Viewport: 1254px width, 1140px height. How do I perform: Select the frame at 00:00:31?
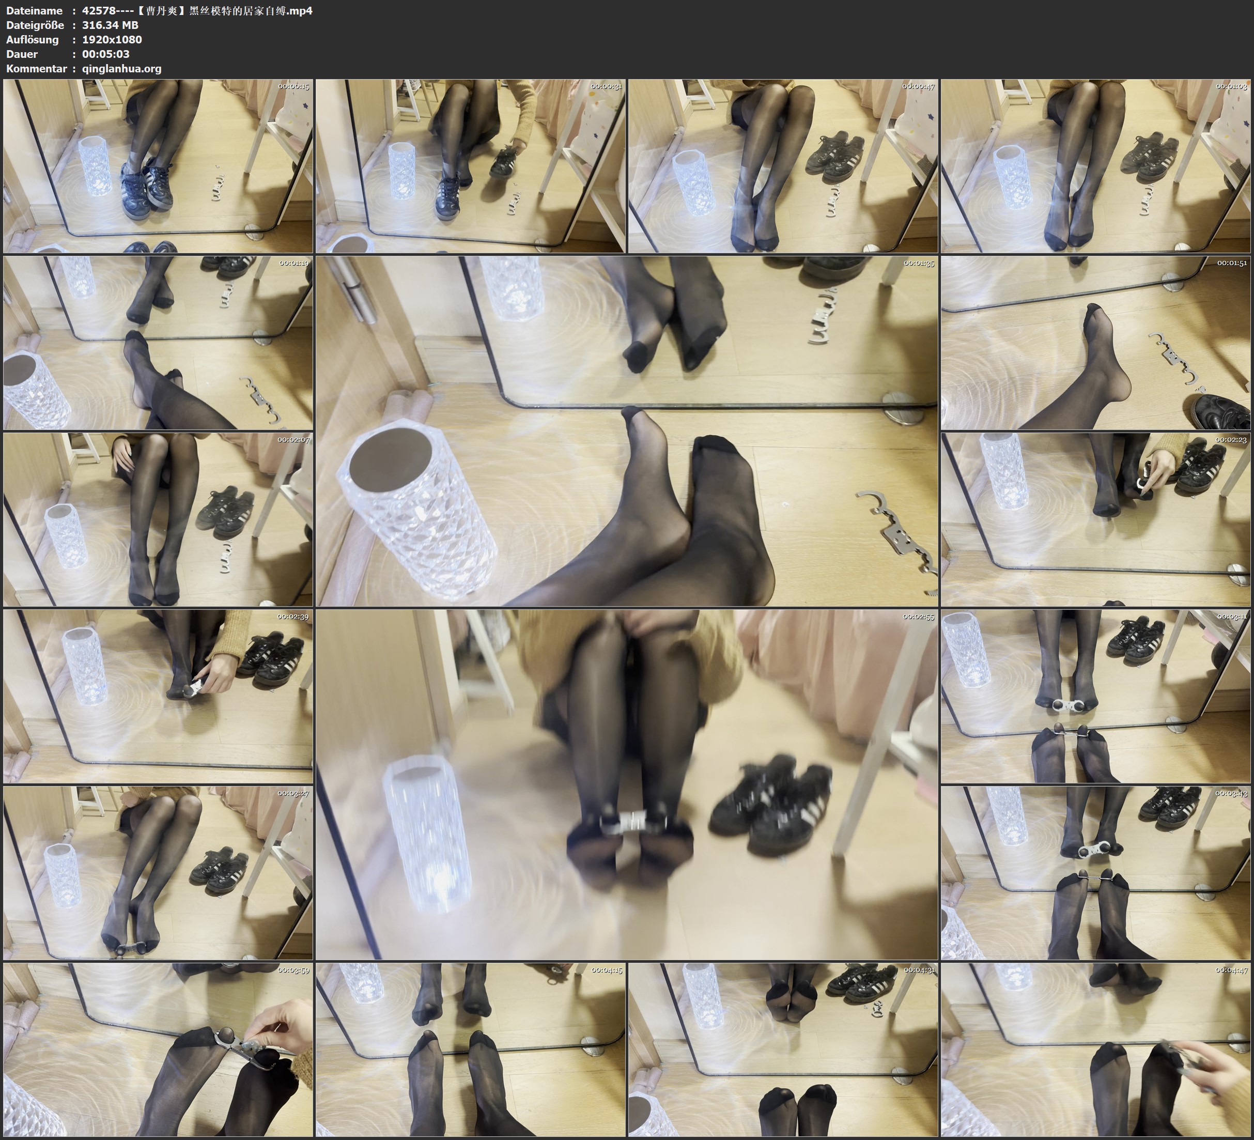470,166
